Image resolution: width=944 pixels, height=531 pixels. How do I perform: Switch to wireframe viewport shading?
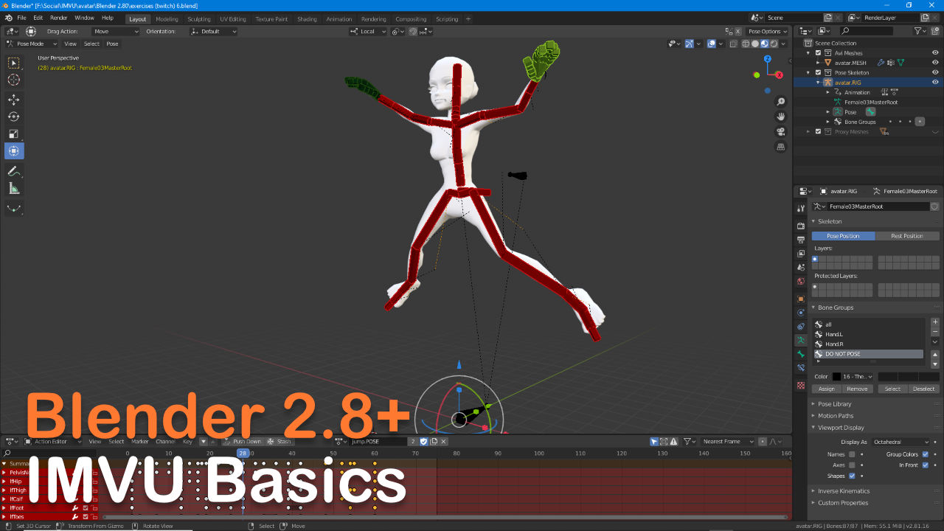746,44
